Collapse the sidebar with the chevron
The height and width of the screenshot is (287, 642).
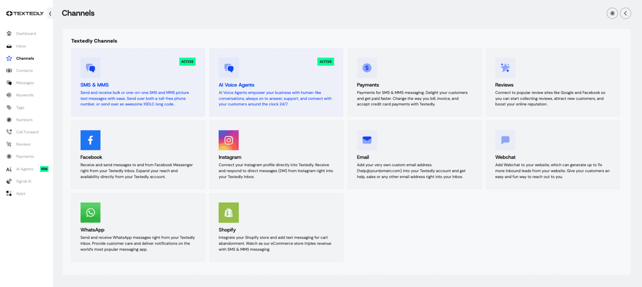50,13
